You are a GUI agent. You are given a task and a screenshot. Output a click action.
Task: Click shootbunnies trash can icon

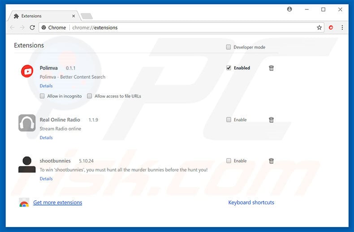(x=271, y=161)
